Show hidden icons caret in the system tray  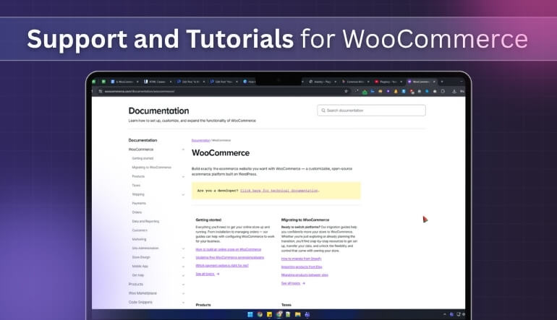click(444, 314)
